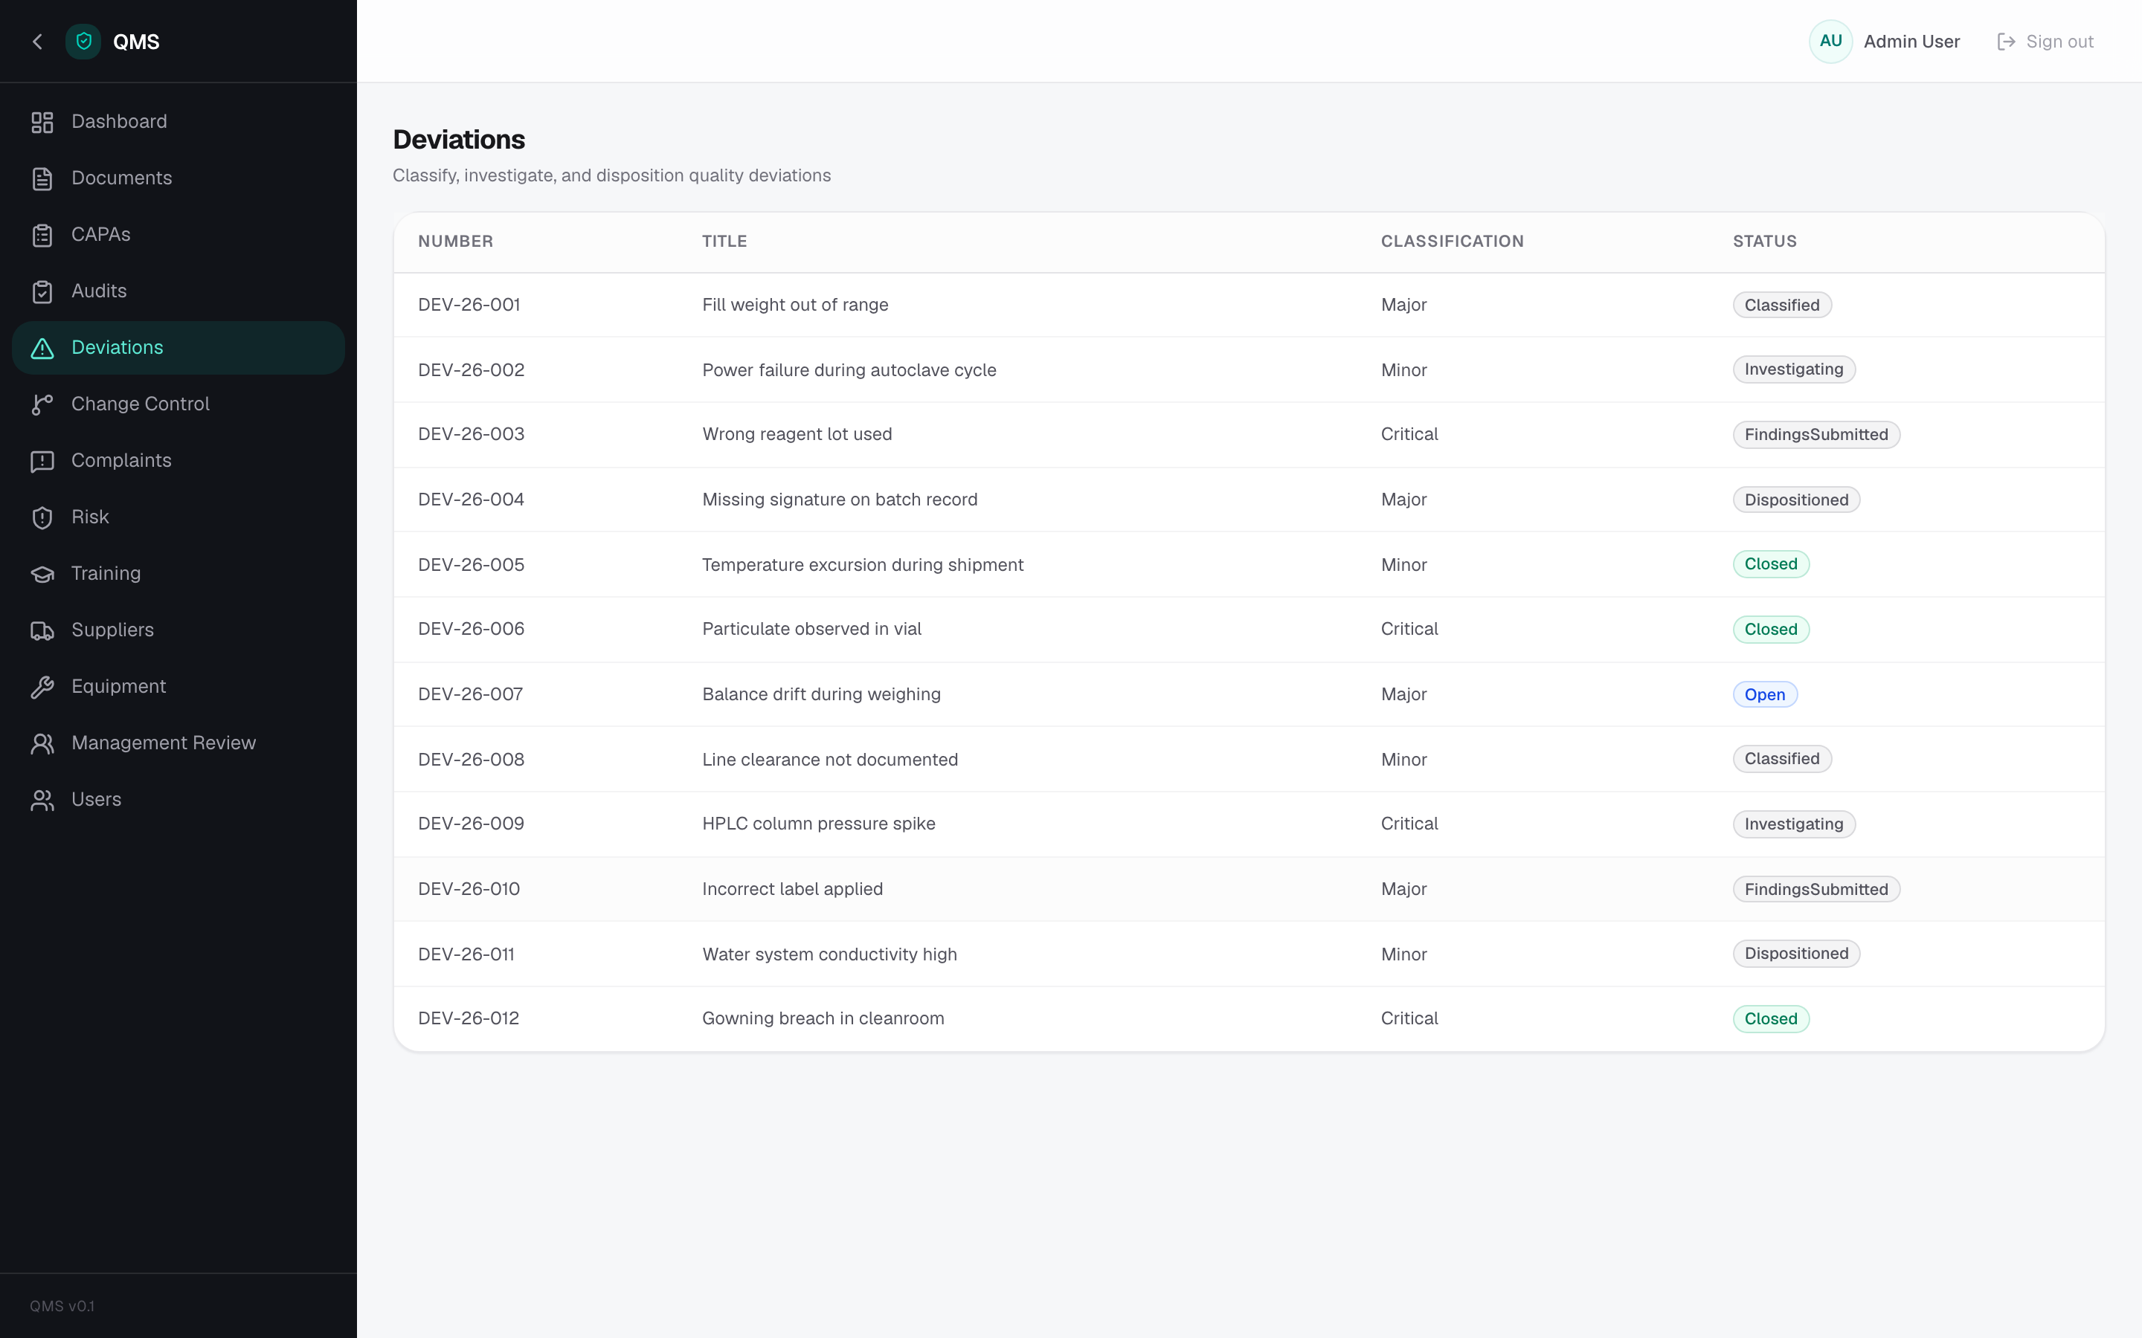Click the Audits clipboard-check icon
The image size is (2142, 1338).
[42, 291]
